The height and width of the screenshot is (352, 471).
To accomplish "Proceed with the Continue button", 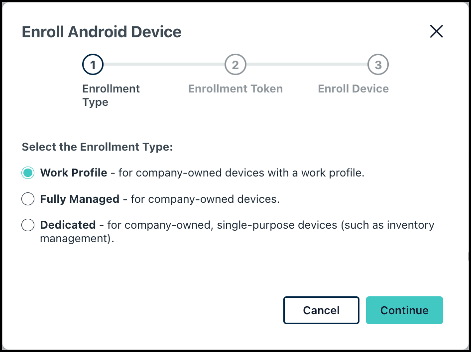I will 404,310.
